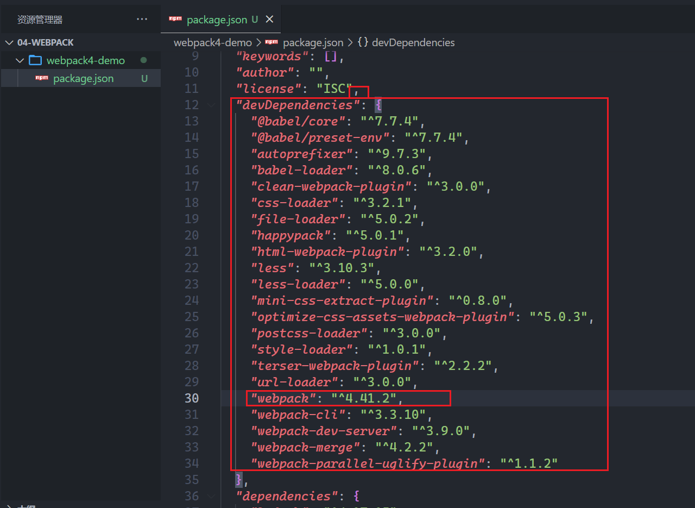The image size is (695, 508).
Task: Click the "author" key on line 10
Action: point(265,72)
